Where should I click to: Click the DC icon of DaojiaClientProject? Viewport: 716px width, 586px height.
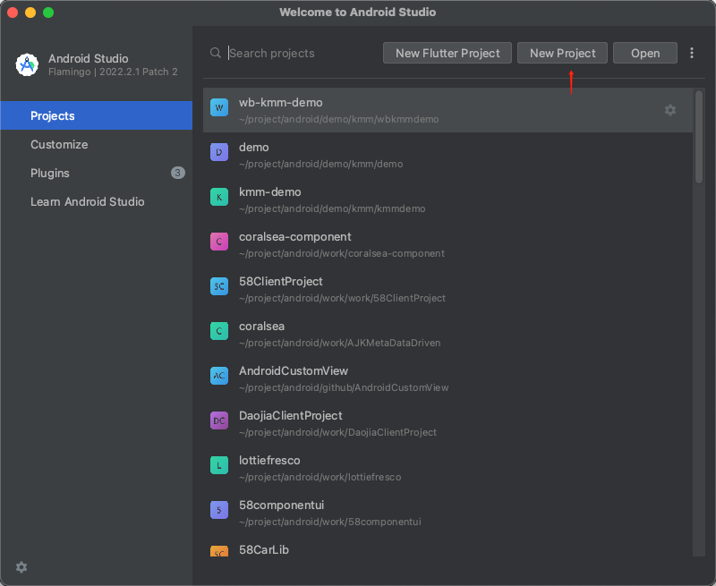(219, 420)
